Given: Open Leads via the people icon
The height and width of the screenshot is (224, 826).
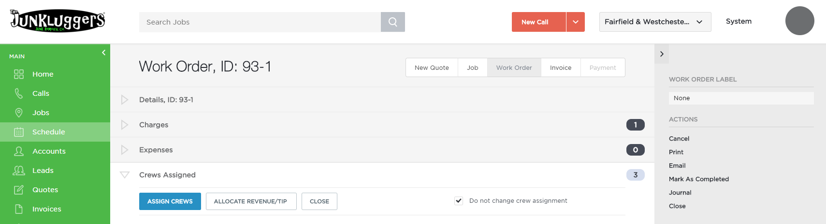Looking at the screenshot, I should coord(19,171).
